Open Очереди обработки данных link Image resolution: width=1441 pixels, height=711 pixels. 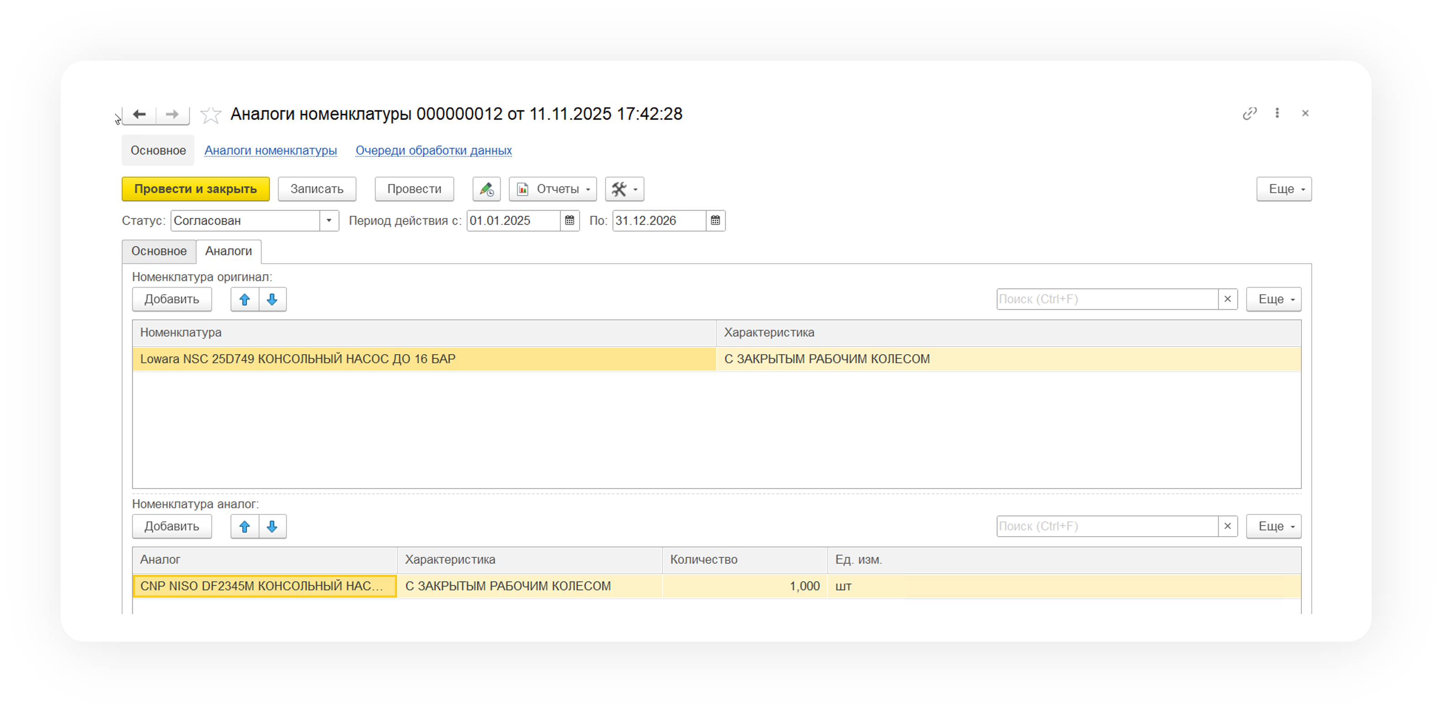434,150
